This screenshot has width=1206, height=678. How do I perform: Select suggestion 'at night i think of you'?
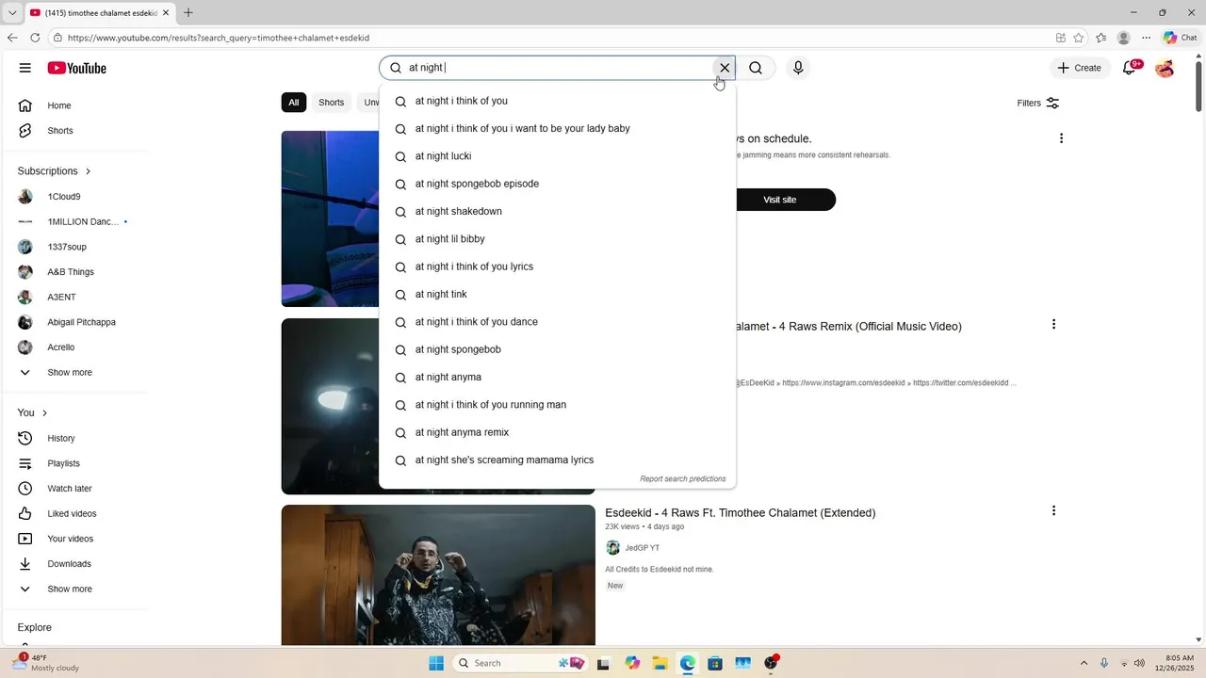(x=557, y=101)
